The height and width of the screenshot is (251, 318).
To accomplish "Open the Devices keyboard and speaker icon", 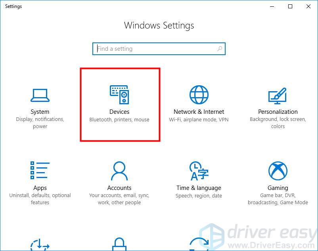I will [x=119, y=95].
